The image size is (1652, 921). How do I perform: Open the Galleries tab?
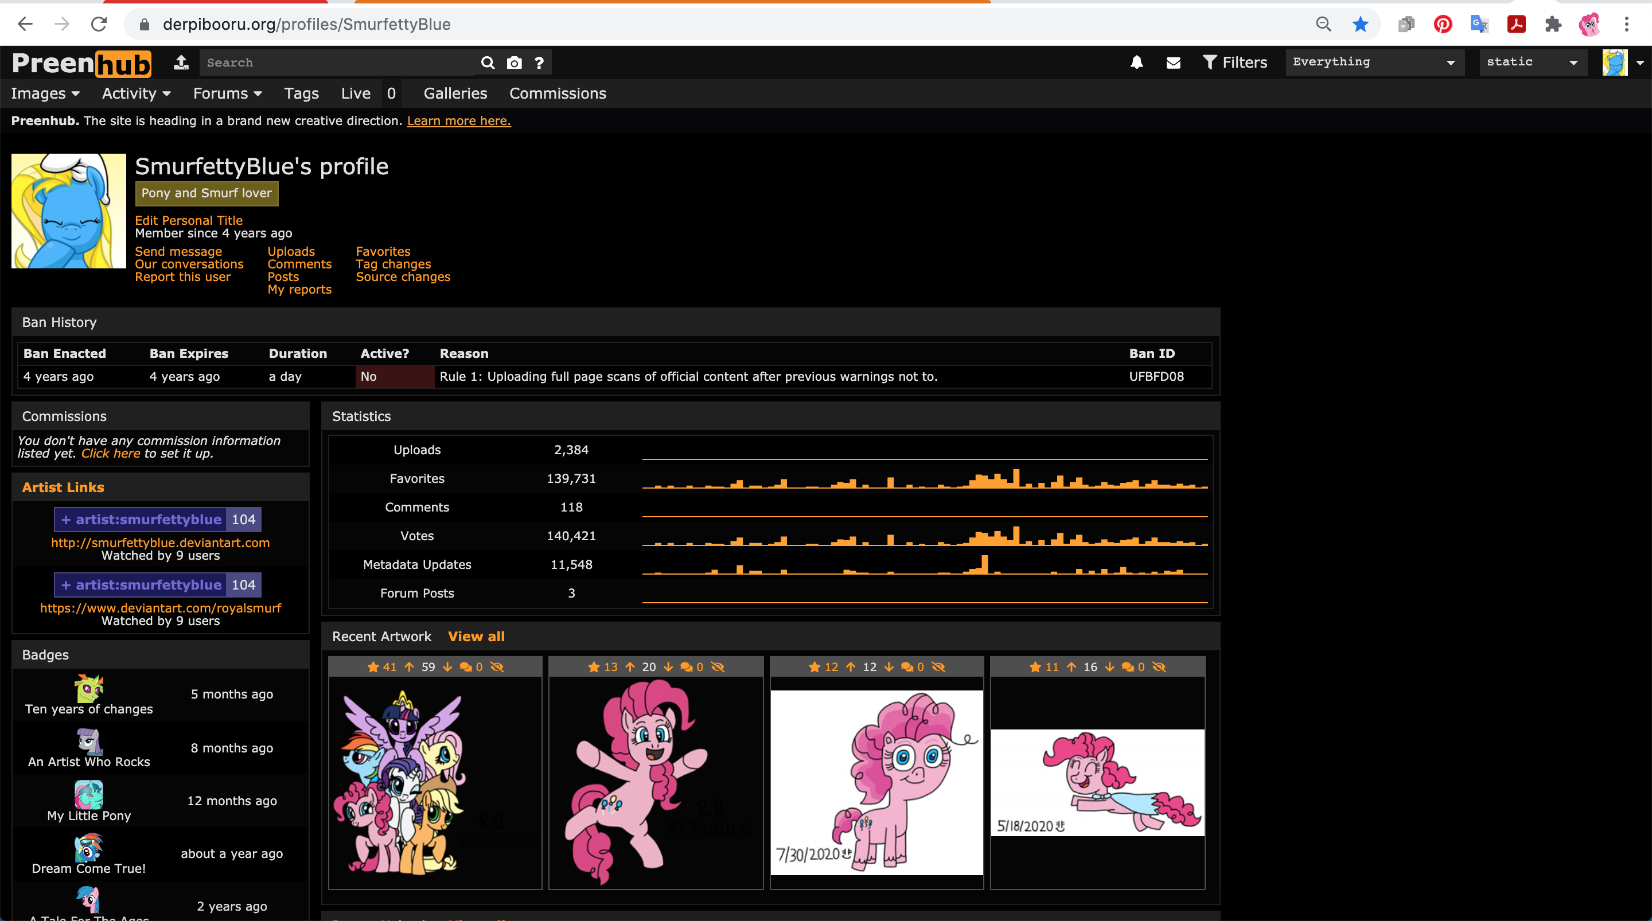point(455,93)
